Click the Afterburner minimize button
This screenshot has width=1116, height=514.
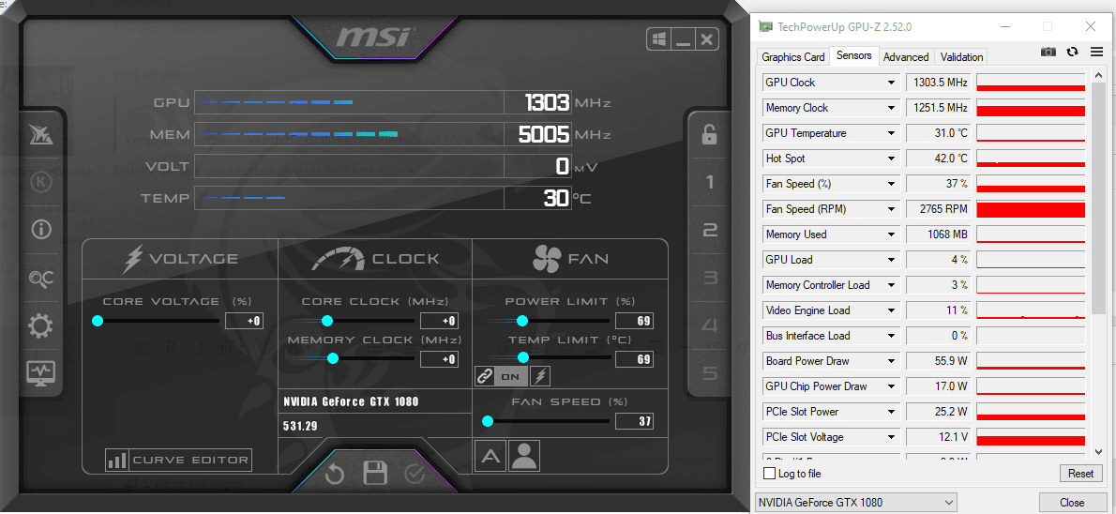pyautogui.click(x=684, y=40)
